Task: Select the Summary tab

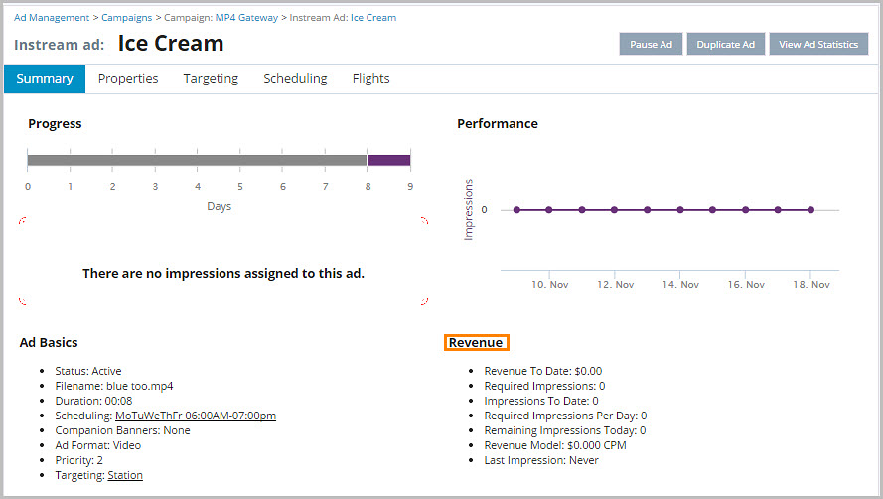Action: coord(45,79)
